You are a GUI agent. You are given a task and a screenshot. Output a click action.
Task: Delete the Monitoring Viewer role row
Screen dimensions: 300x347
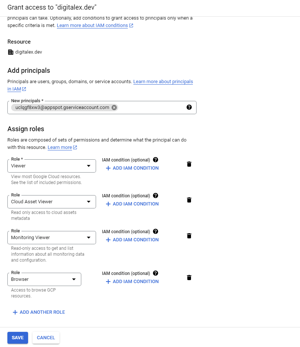189,236
